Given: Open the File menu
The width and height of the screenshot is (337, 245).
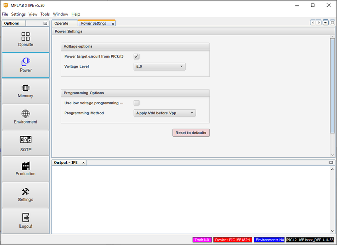Looking at the screenshot, I should 5,14.
